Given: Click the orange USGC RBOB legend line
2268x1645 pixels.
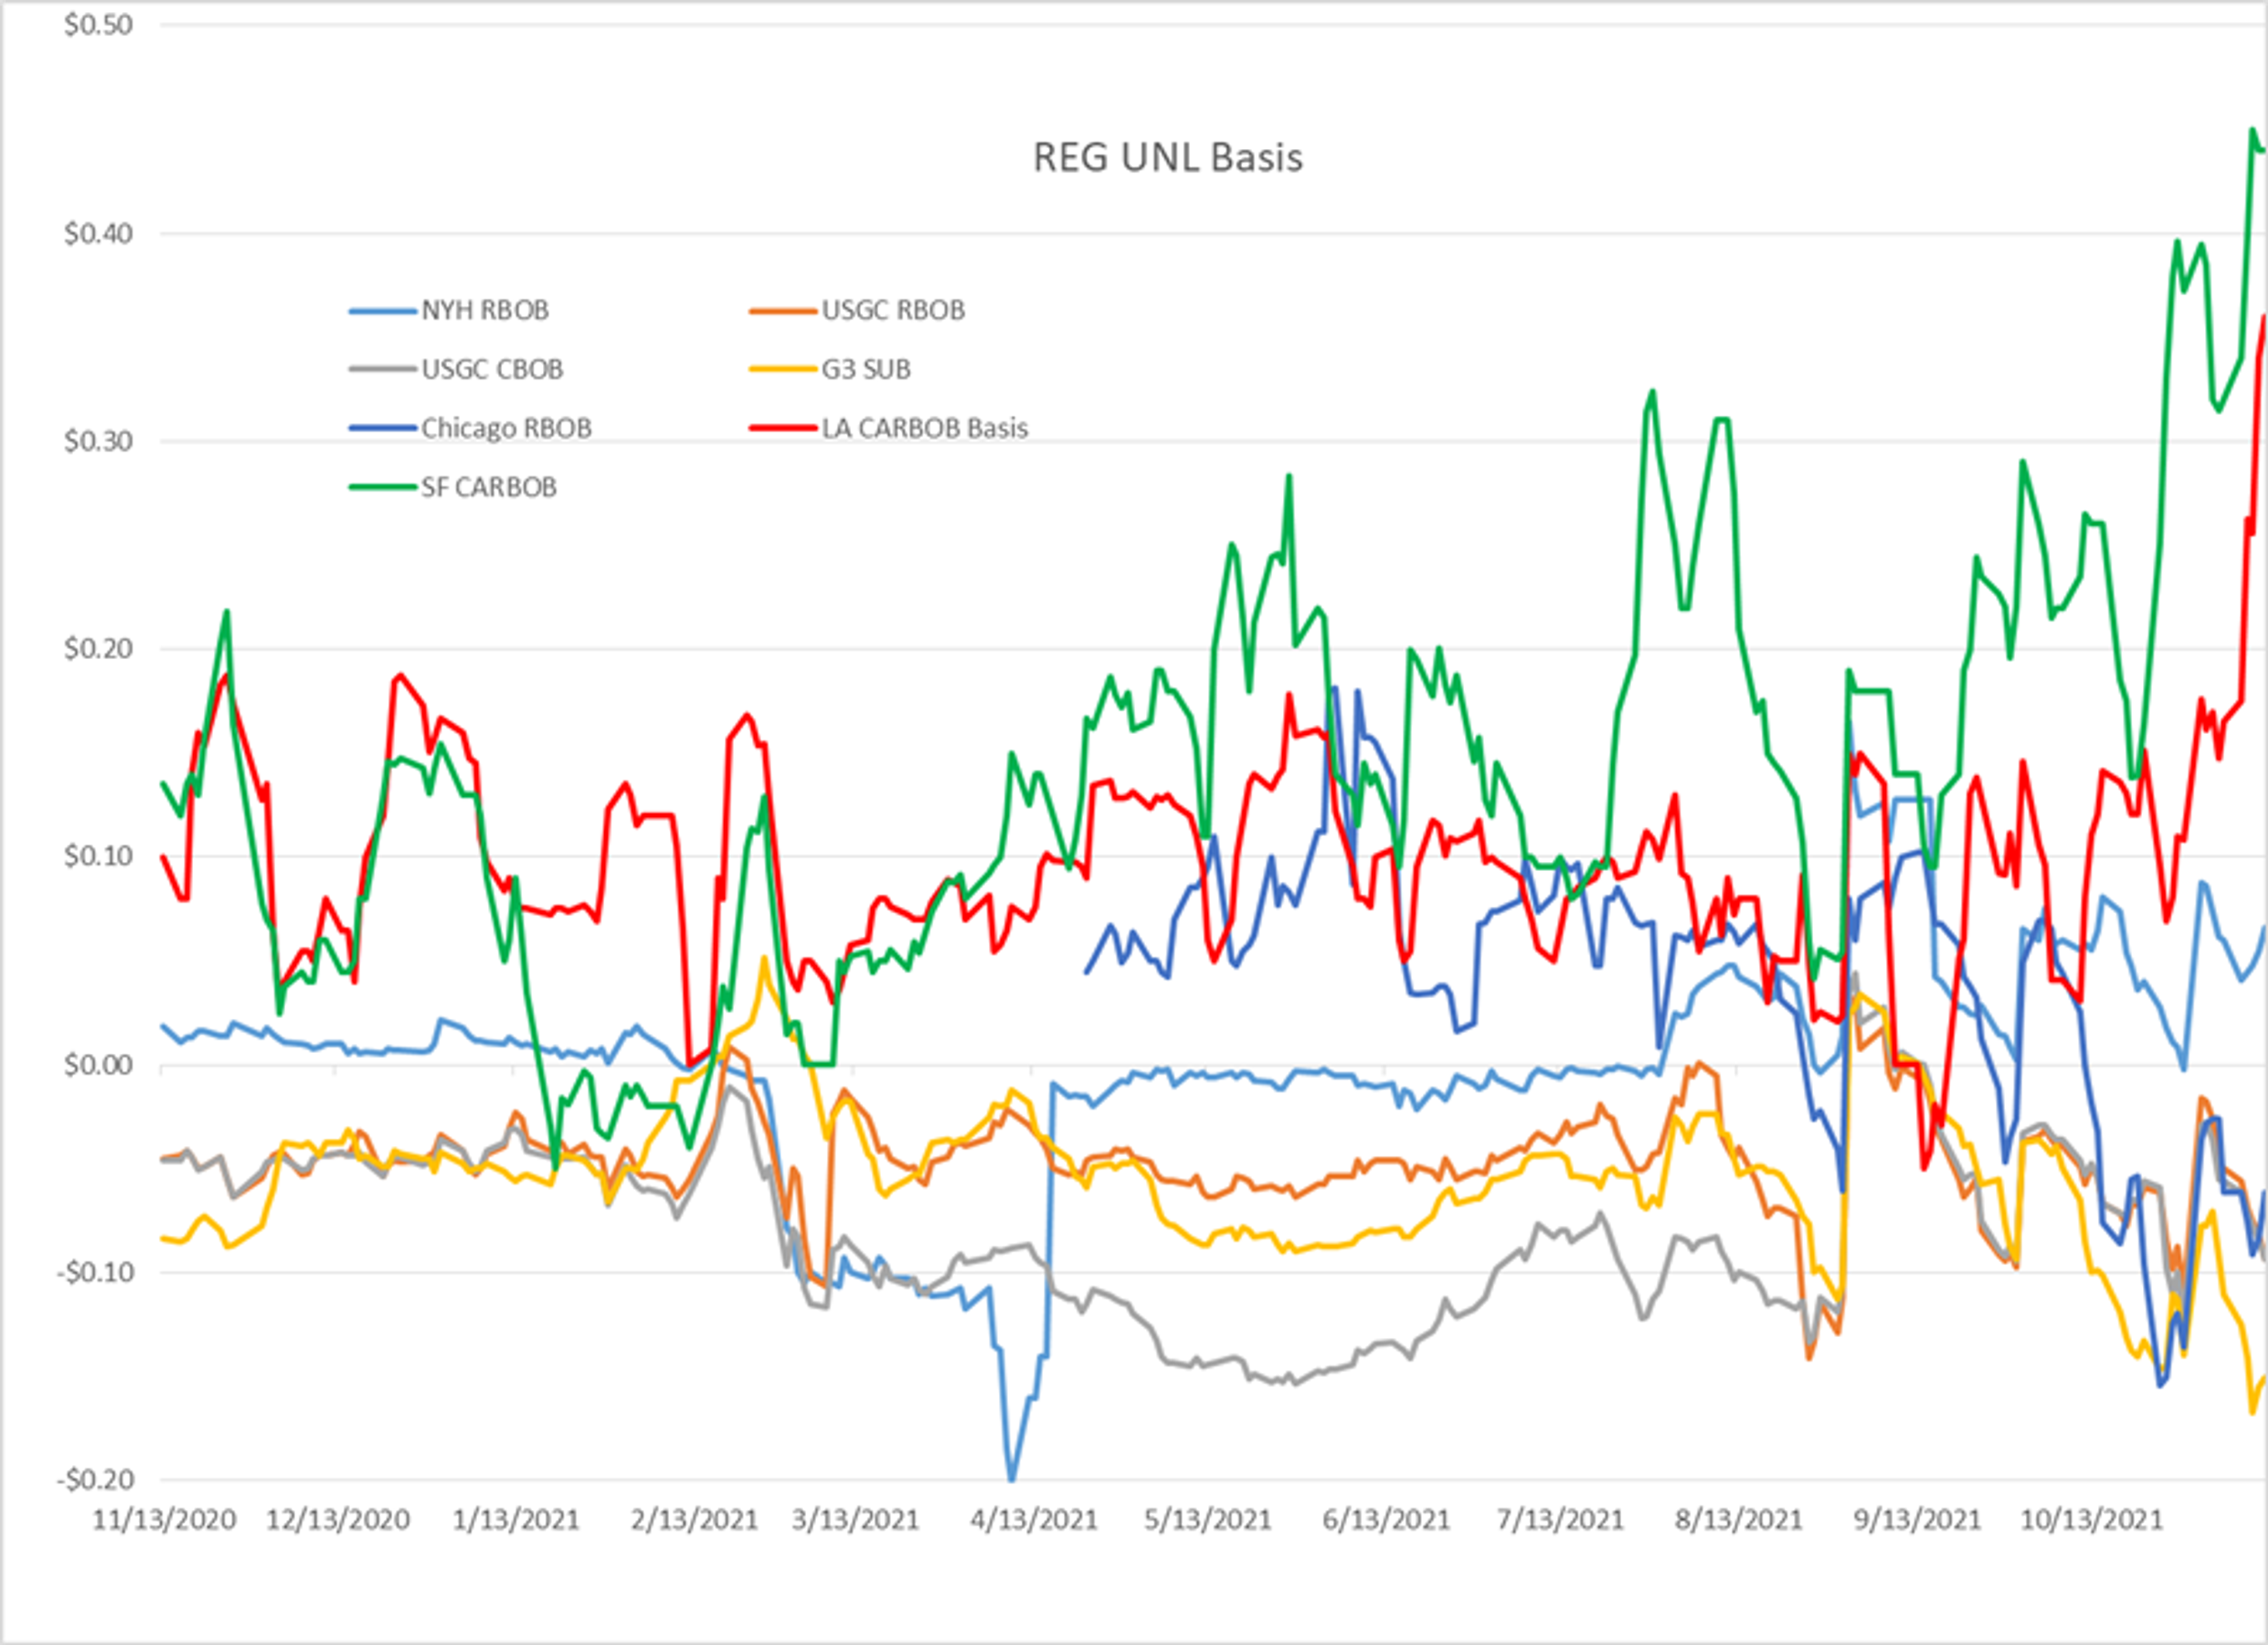Looking at the screenshot, I should (783, 312).
